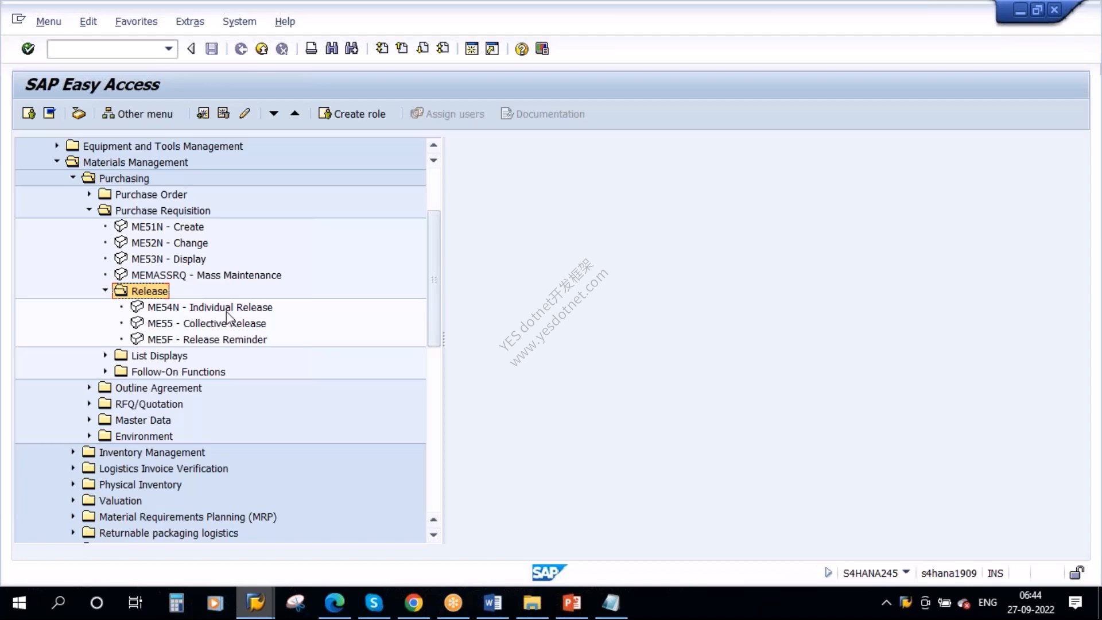1102x620 pixels.
Task: Click the tree vertical scrollbar thumb
Action: click(x=434, y=279)
